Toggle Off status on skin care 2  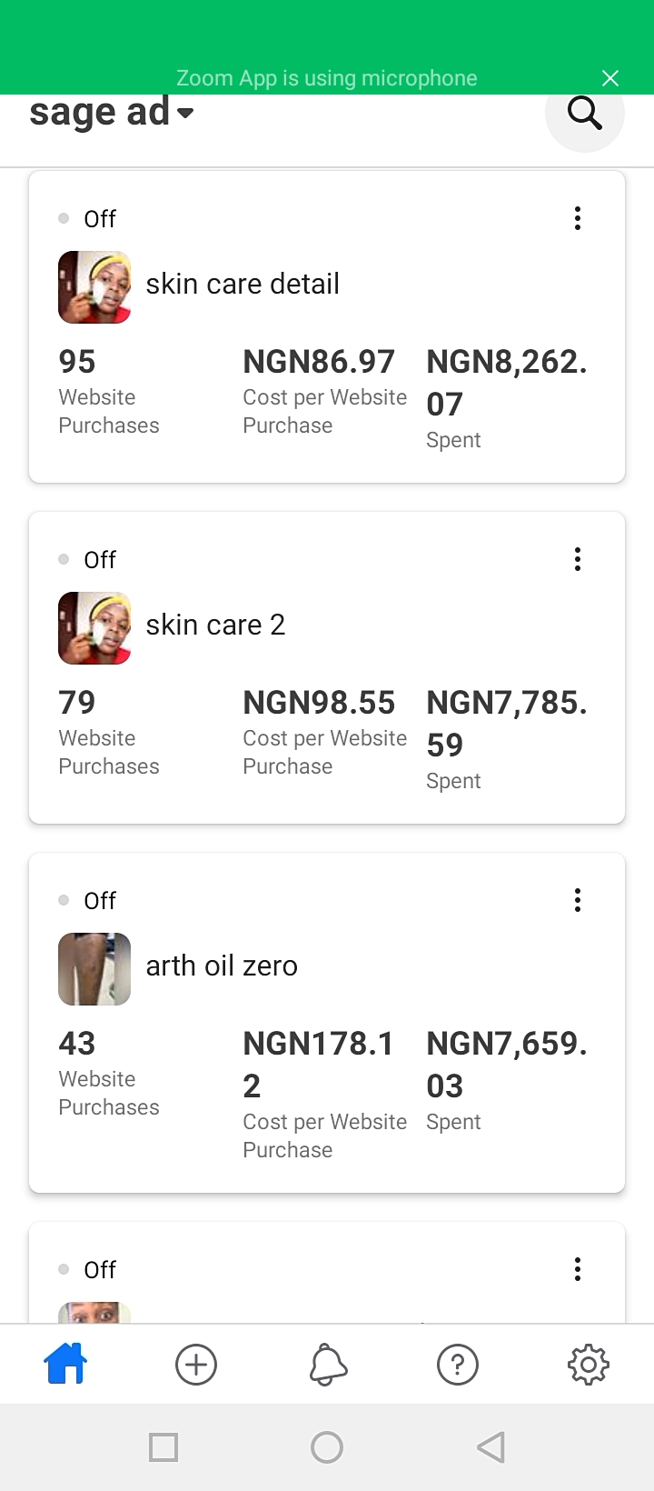(89, 560)
